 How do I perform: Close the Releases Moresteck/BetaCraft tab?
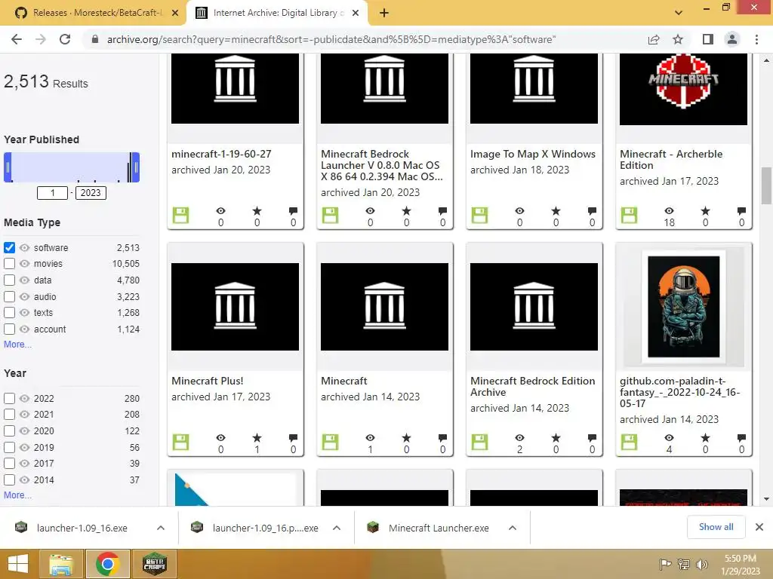(x=175, y=13)
